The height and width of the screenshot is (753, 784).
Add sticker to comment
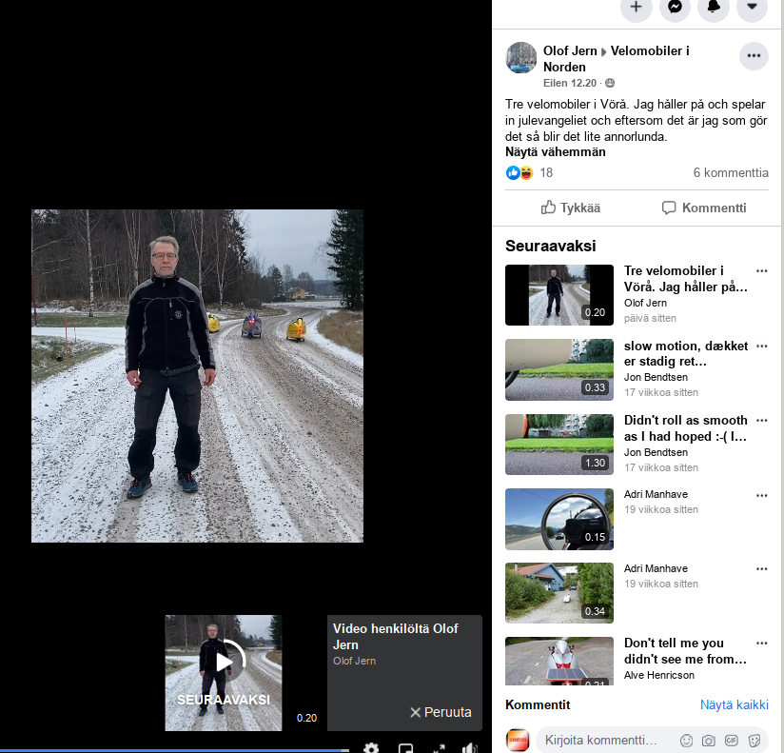(754, 741)
